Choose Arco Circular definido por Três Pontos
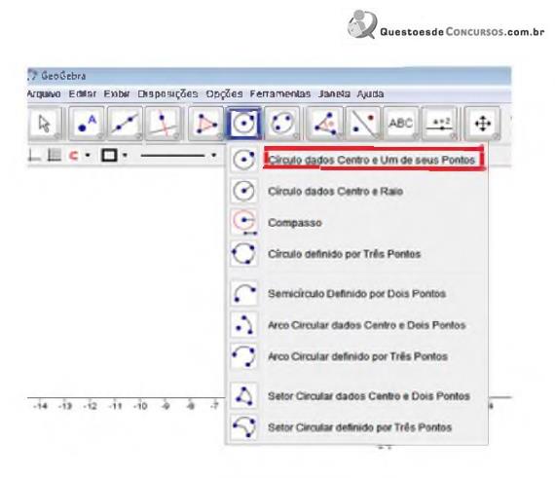This screenshot has width=555, height=478. [x=357, y=355]
